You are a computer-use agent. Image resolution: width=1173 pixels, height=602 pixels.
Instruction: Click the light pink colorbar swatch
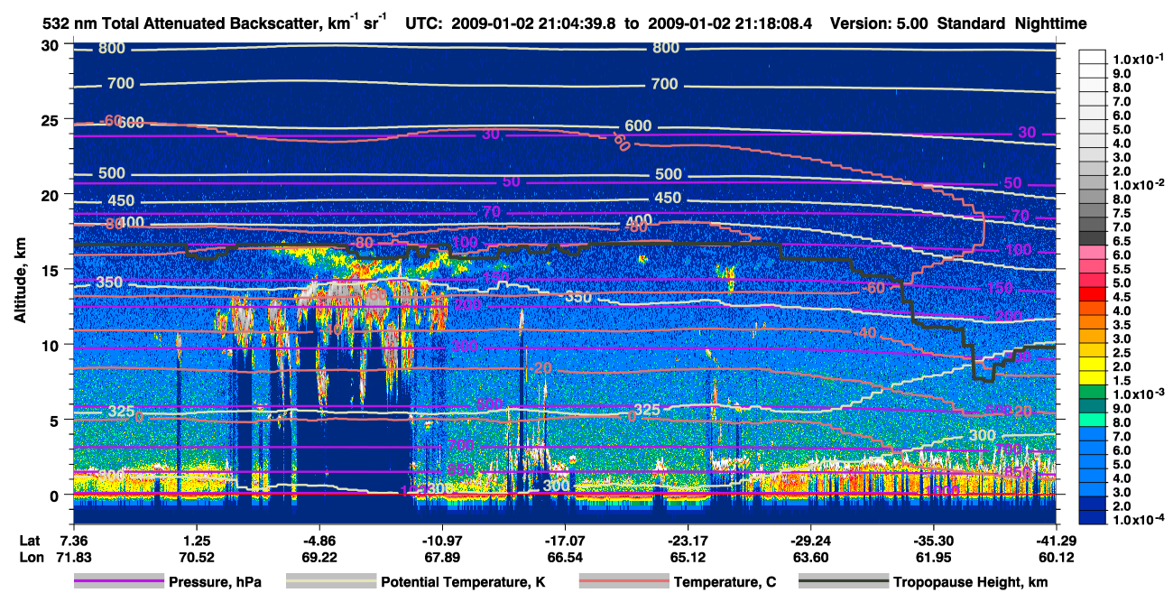click(x=1093, y=253)
